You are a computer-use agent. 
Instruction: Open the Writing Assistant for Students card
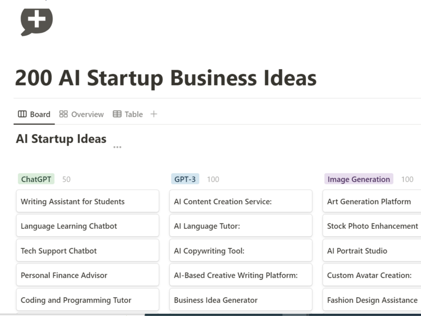pyautogui.click(x=88, y=202)
